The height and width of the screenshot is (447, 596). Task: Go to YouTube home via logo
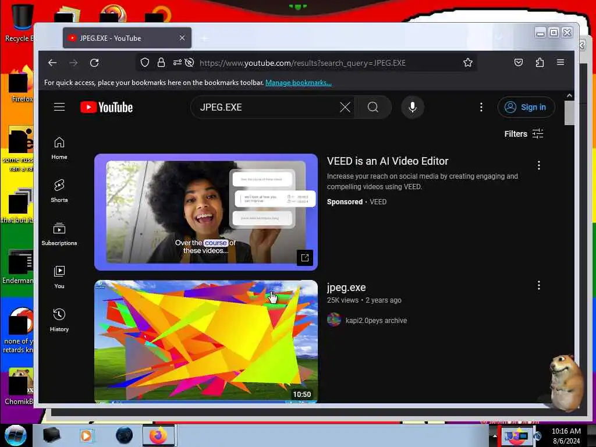click(x=107, y=107)
